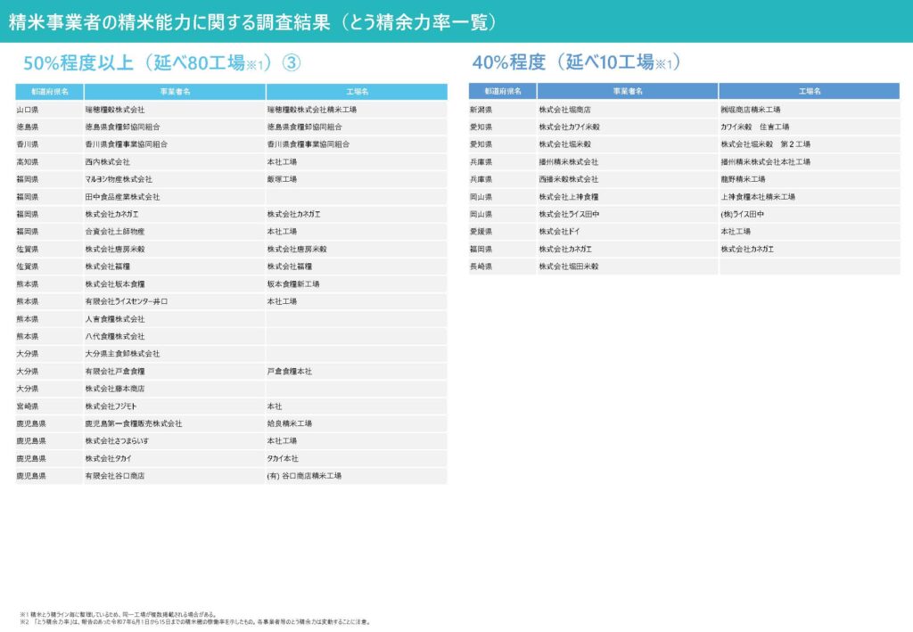
Task: Select the company 株式会社さつまらいす
Action: pyautogui.click(x=117, y=441)
